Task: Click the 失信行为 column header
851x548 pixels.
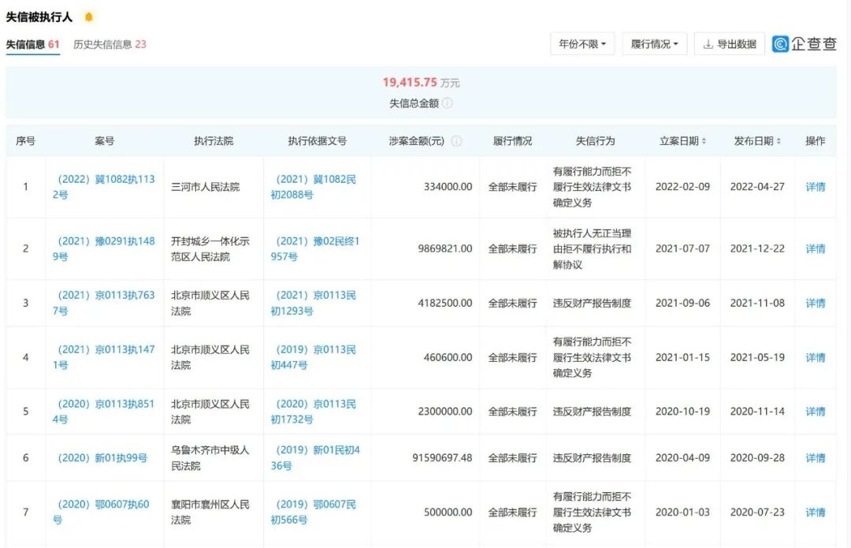Action: [x=596, y=141]
